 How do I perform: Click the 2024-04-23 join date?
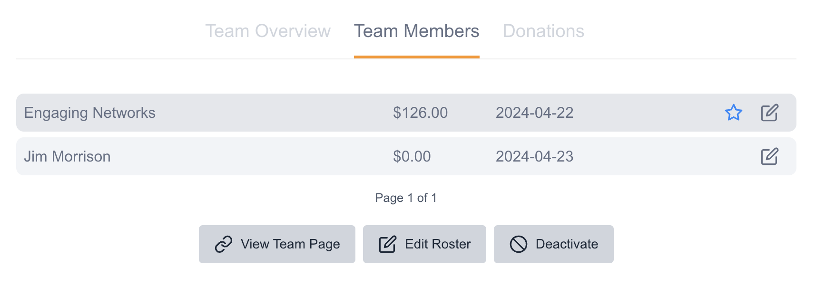[x=534, y=156]
